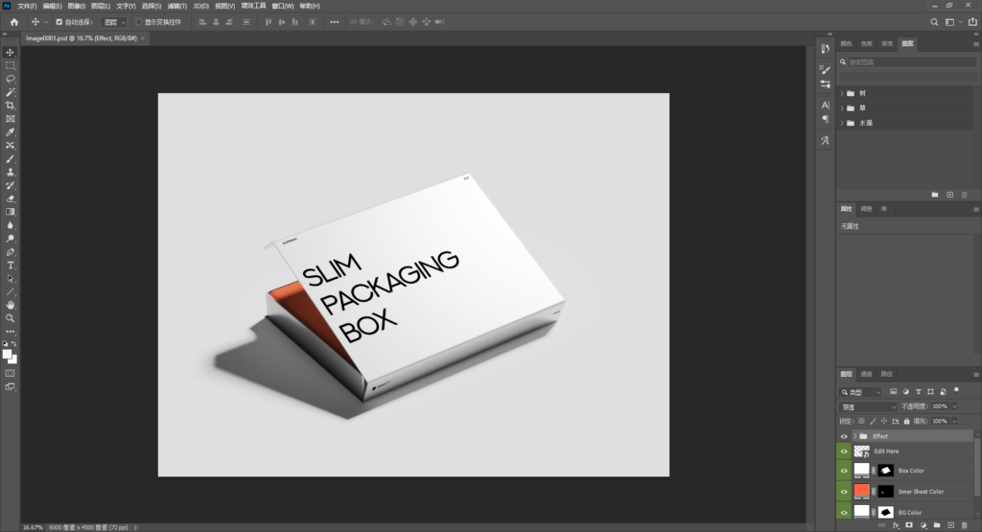
Task: Select the Eyedropper tool
Action: coord(10,132)
